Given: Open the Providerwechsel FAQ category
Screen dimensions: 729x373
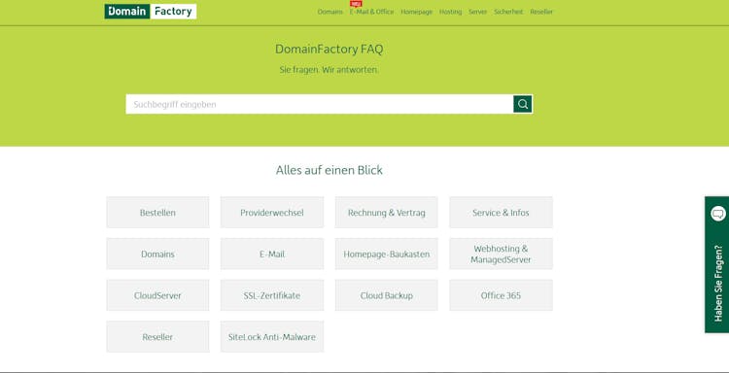Looking at the screenshot, I should click(272, 213).
